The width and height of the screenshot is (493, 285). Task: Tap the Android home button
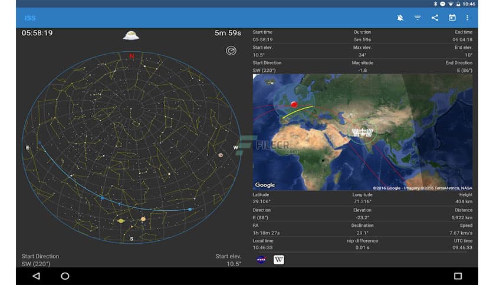[65, 276]
